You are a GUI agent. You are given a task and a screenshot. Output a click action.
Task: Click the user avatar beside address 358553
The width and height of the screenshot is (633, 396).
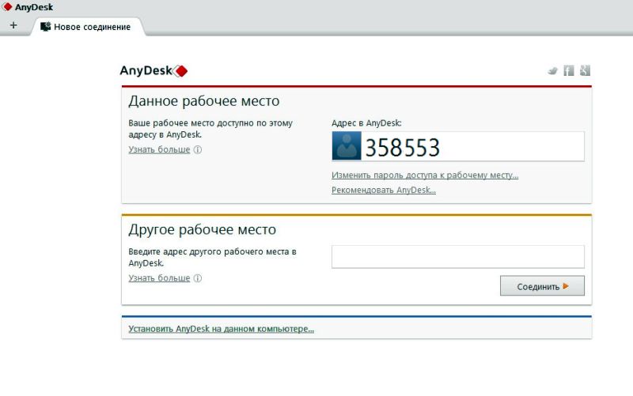(346, 147)
